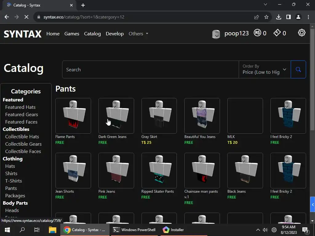Click the catalog search magnifier button

[298, 69]
